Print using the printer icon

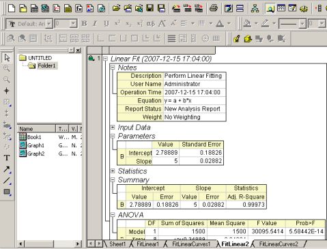[x=214, y=8]
